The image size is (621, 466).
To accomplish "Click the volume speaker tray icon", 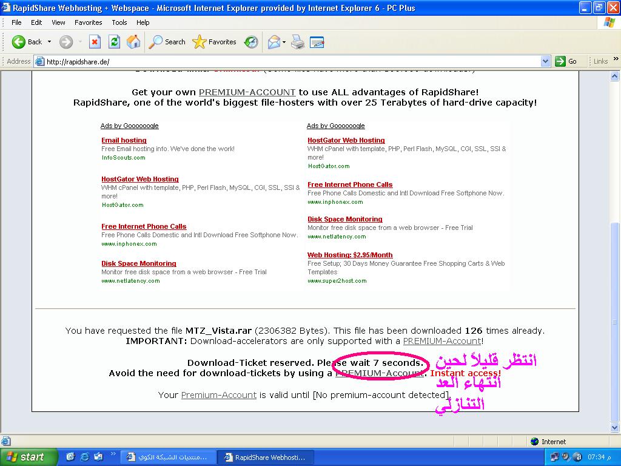I will click(566, 457).
